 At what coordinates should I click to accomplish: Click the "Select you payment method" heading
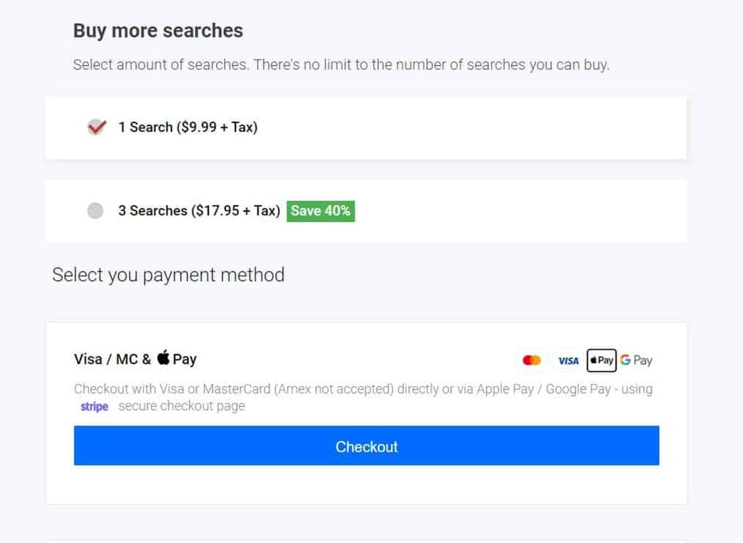[x=168, y=275]
